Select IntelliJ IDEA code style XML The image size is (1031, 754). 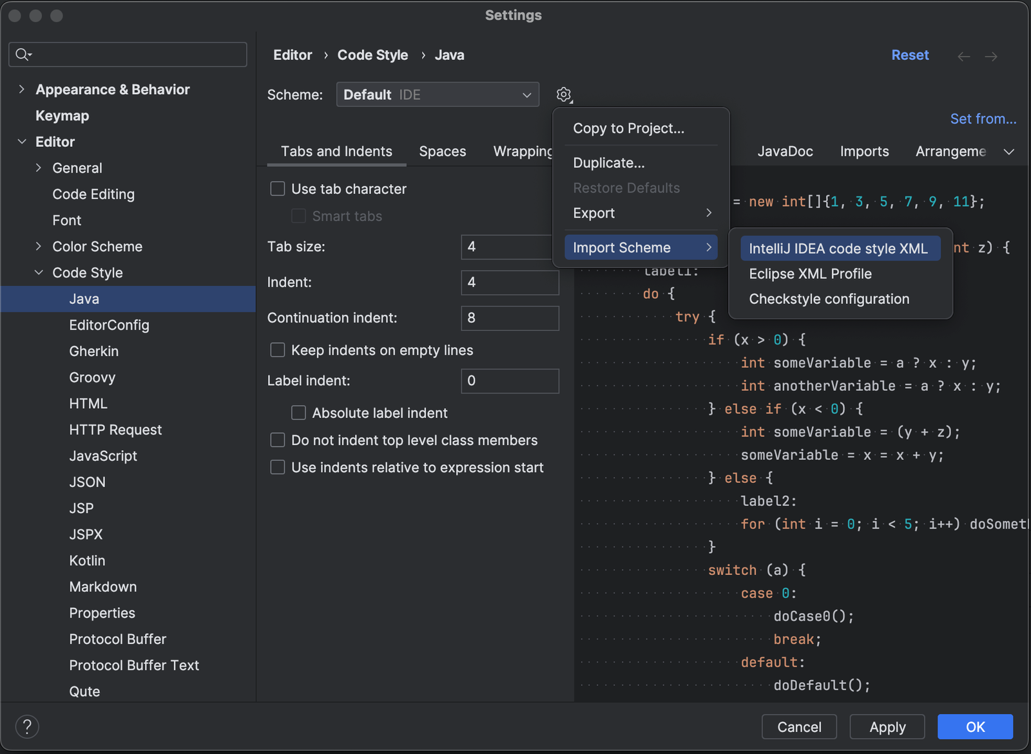coord(840,249)
